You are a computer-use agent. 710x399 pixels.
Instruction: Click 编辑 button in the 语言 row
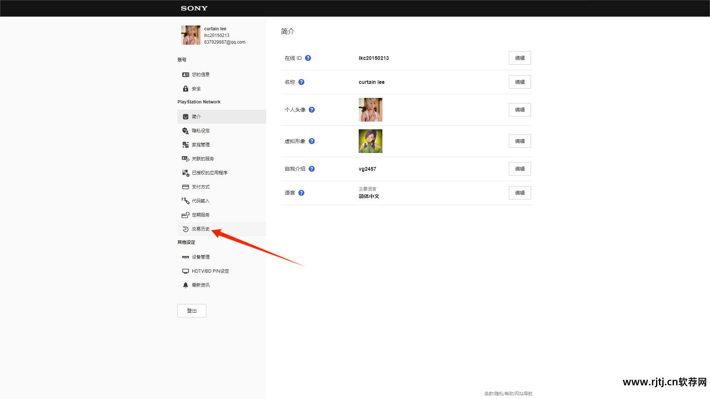coord(520,193)
